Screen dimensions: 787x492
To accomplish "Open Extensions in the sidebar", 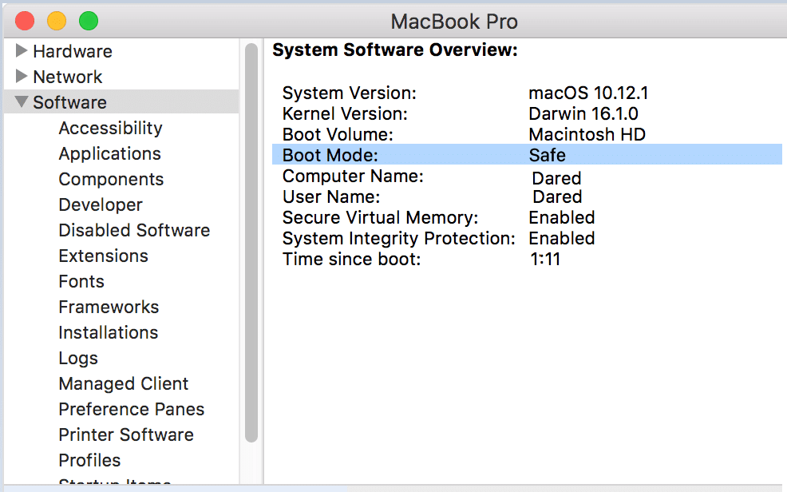I will pyautogui.click(x=103, y=256).
